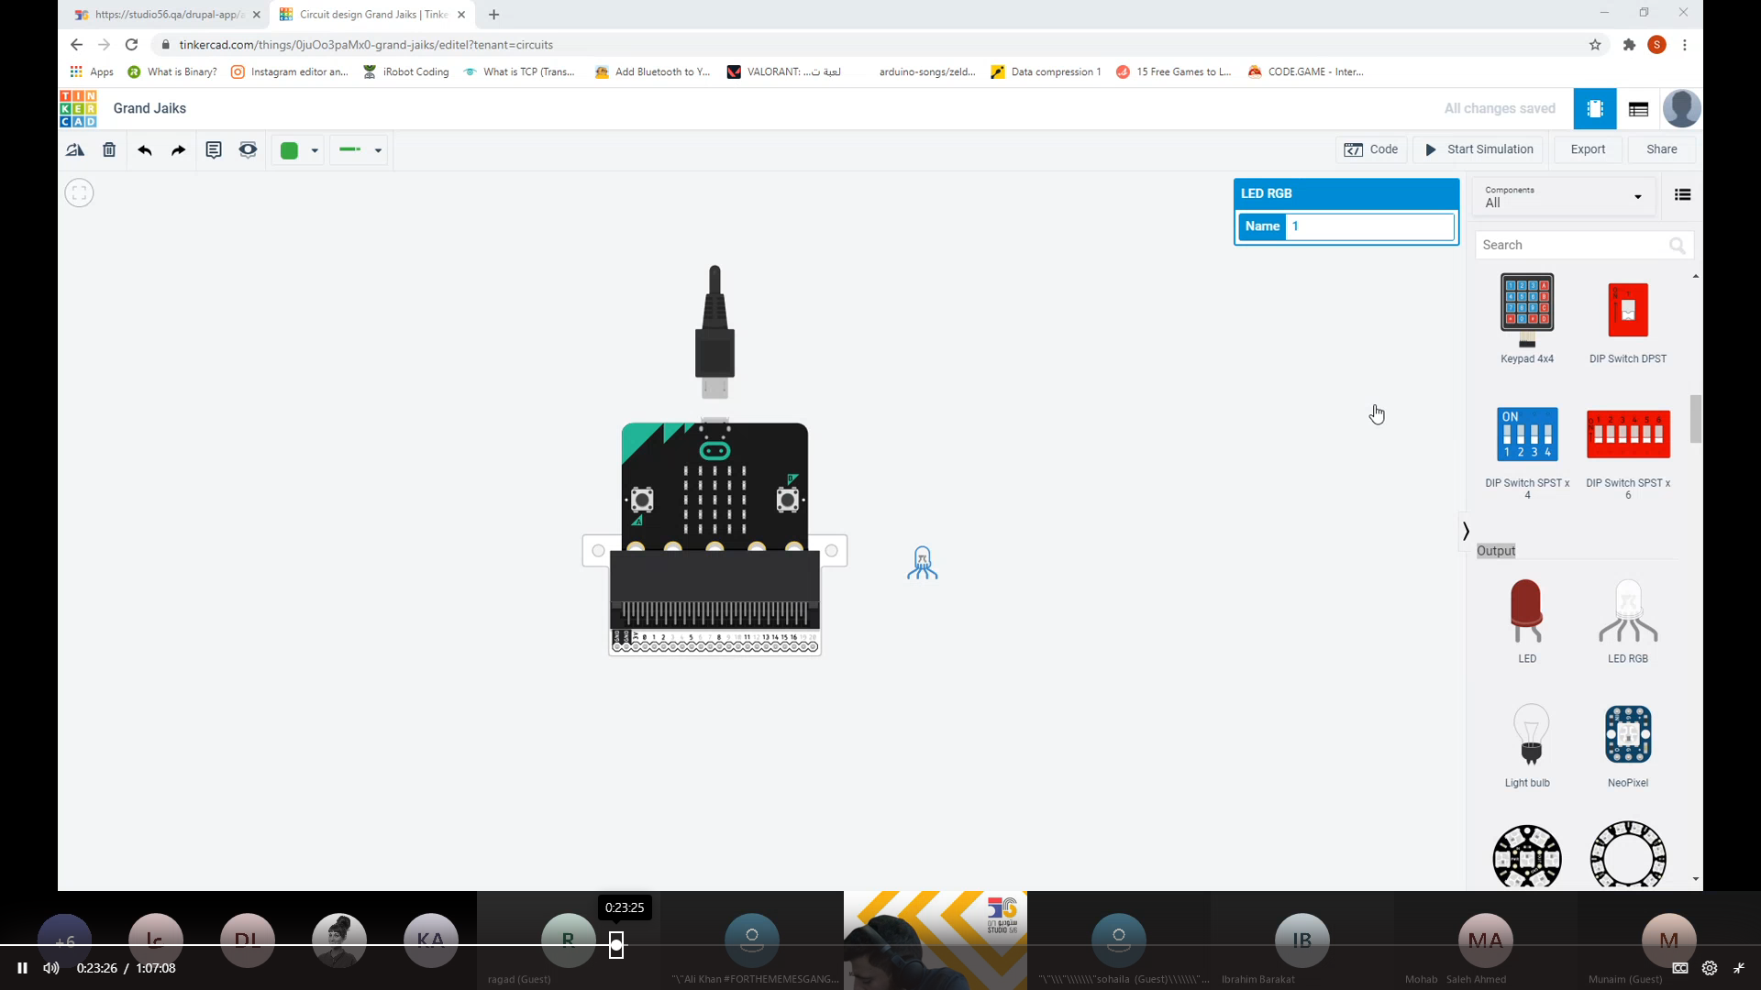Undo the last action
The height and width of the screenshot is (990, 1761).
point(144,150)
